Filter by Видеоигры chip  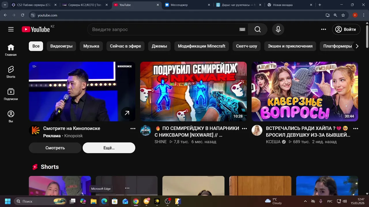61,46
